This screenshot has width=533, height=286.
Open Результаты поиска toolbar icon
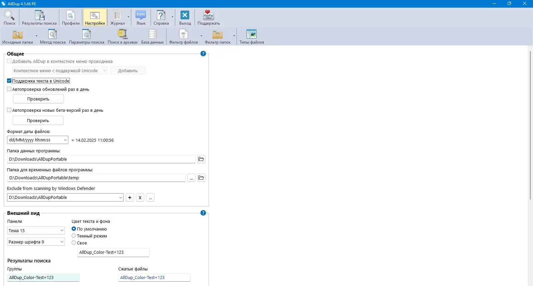pos(39,18)
